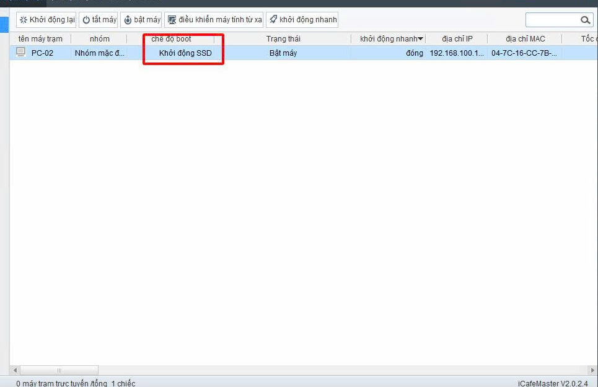Image resolution: width=598 pixels, height=387 pixels.
Task: Select the PC-02 computer icon in list
Action: pos(21,53)
